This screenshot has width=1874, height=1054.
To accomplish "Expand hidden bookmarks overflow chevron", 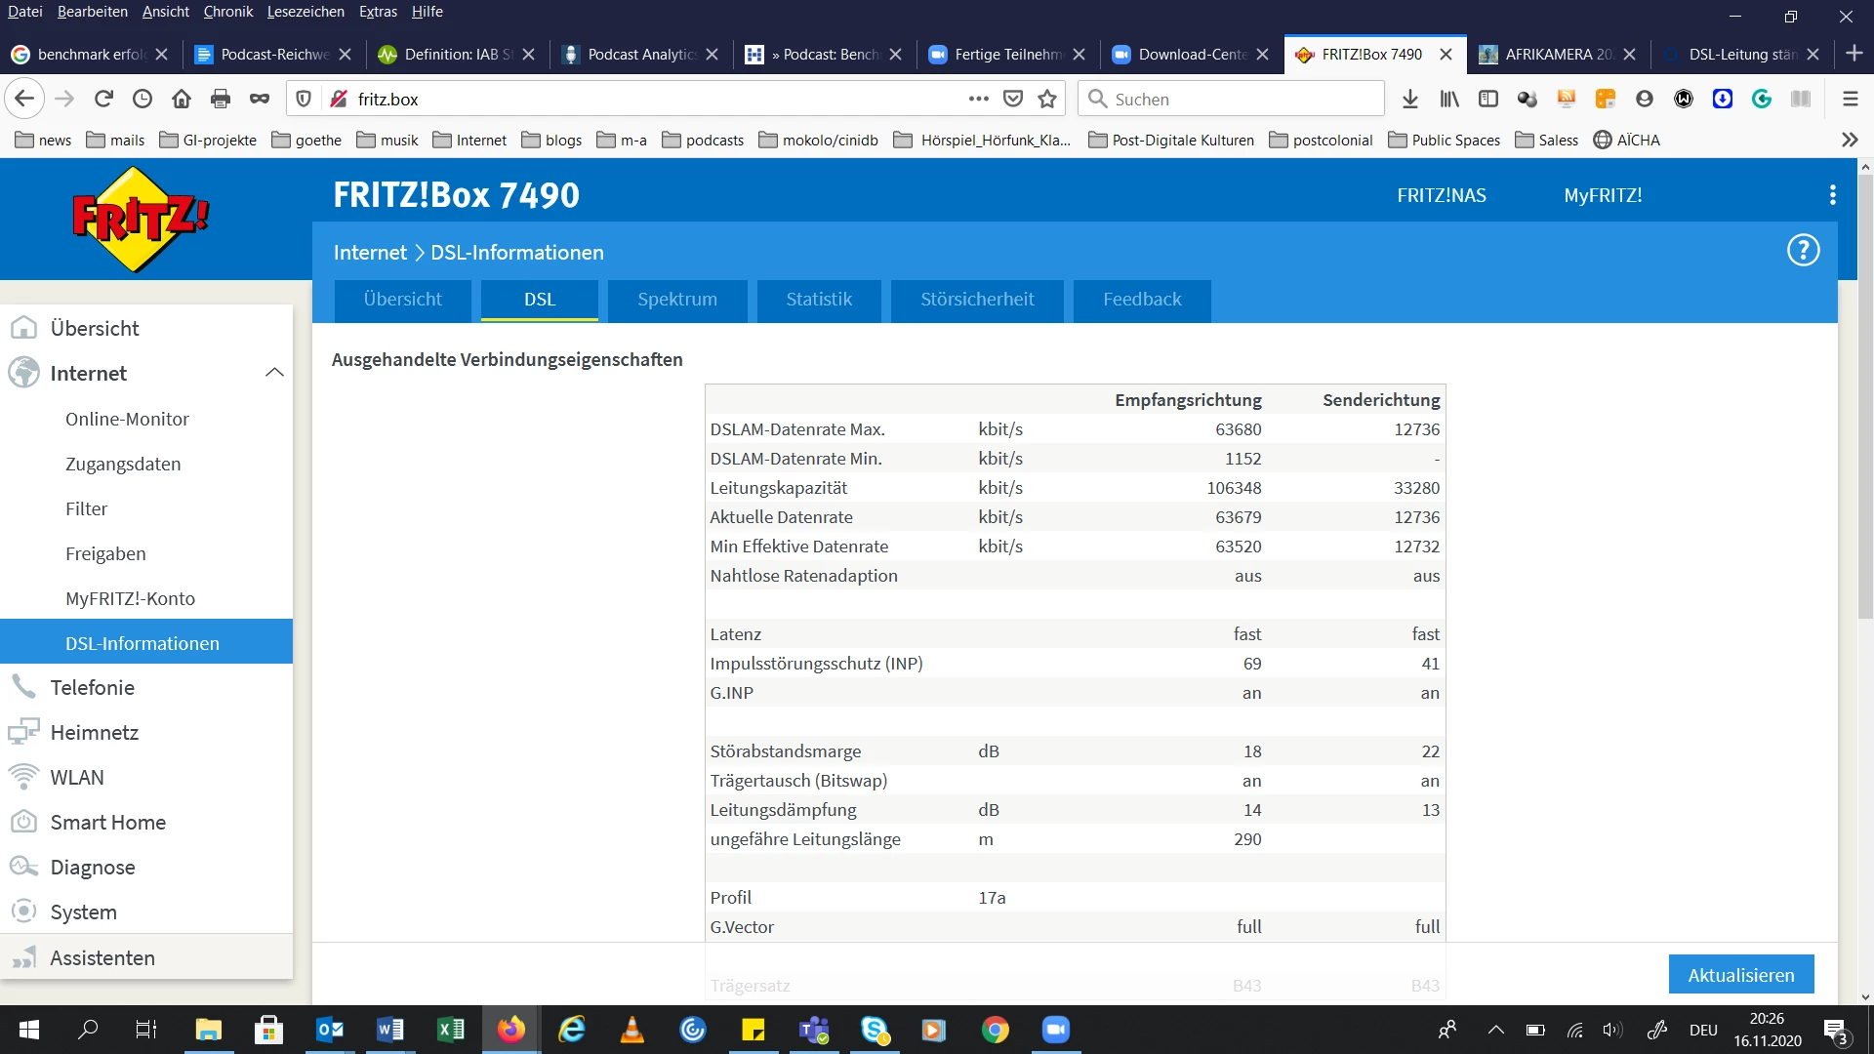I will click(1850, 140).
